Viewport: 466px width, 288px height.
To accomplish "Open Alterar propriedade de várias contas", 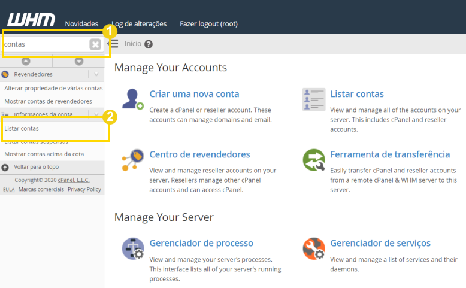I will [x=53, y=88].
